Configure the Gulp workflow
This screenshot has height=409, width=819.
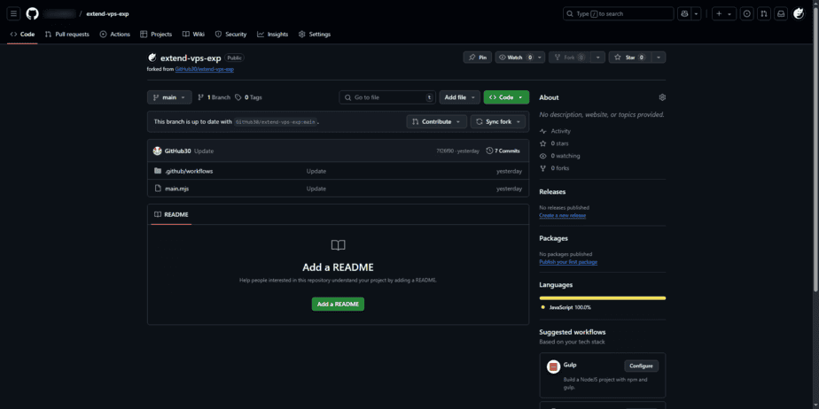[x=641, y=366]
